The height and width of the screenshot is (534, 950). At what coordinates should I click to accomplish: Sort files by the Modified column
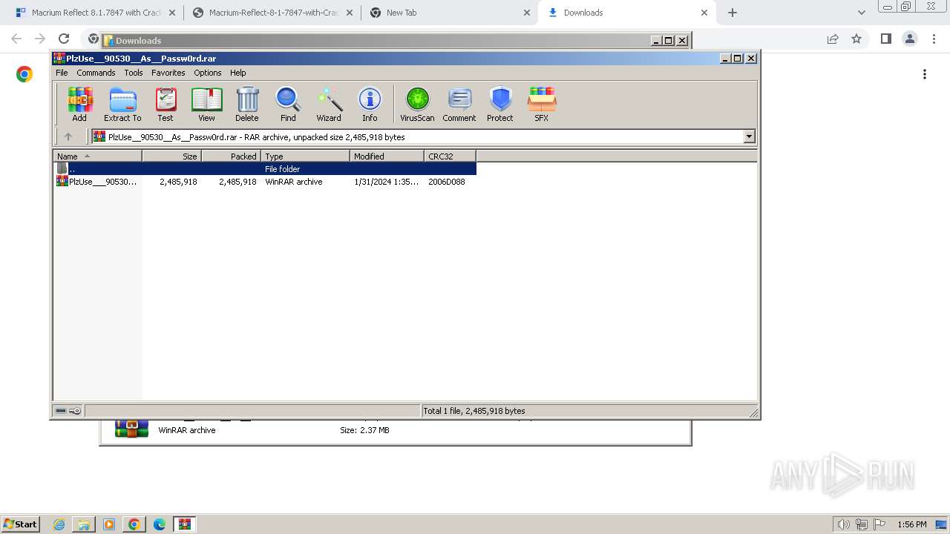click(387, 156)
